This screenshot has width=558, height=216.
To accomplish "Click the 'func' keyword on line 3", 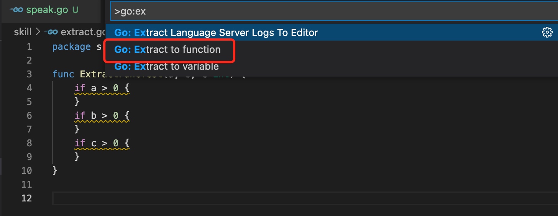I will [x=63, y=74].
